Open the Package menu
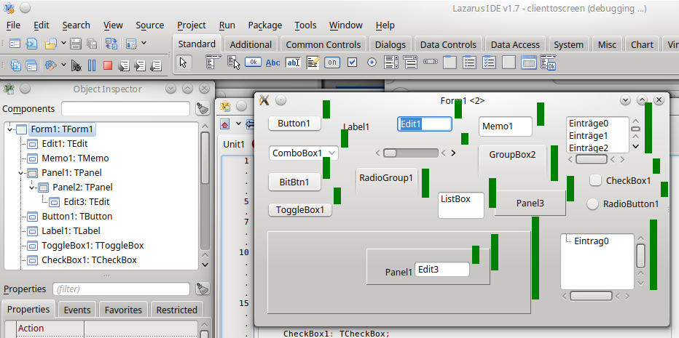This screenshot has width=679, height=338. tap(264, 25)
